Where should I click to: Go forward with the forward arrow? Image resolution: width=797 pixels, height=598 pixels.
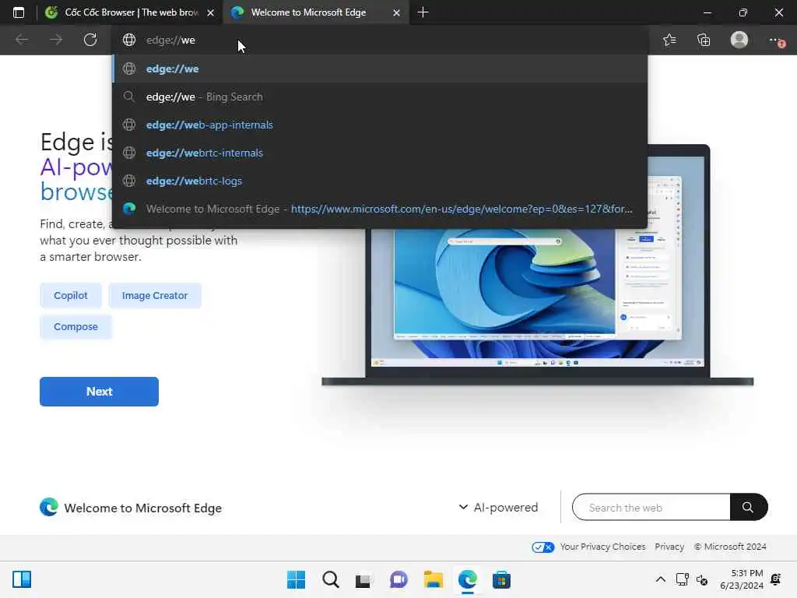(x=56, y=40)
